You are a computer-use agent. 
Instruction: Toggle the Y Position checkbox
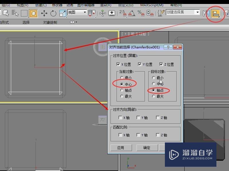[140, 64]
